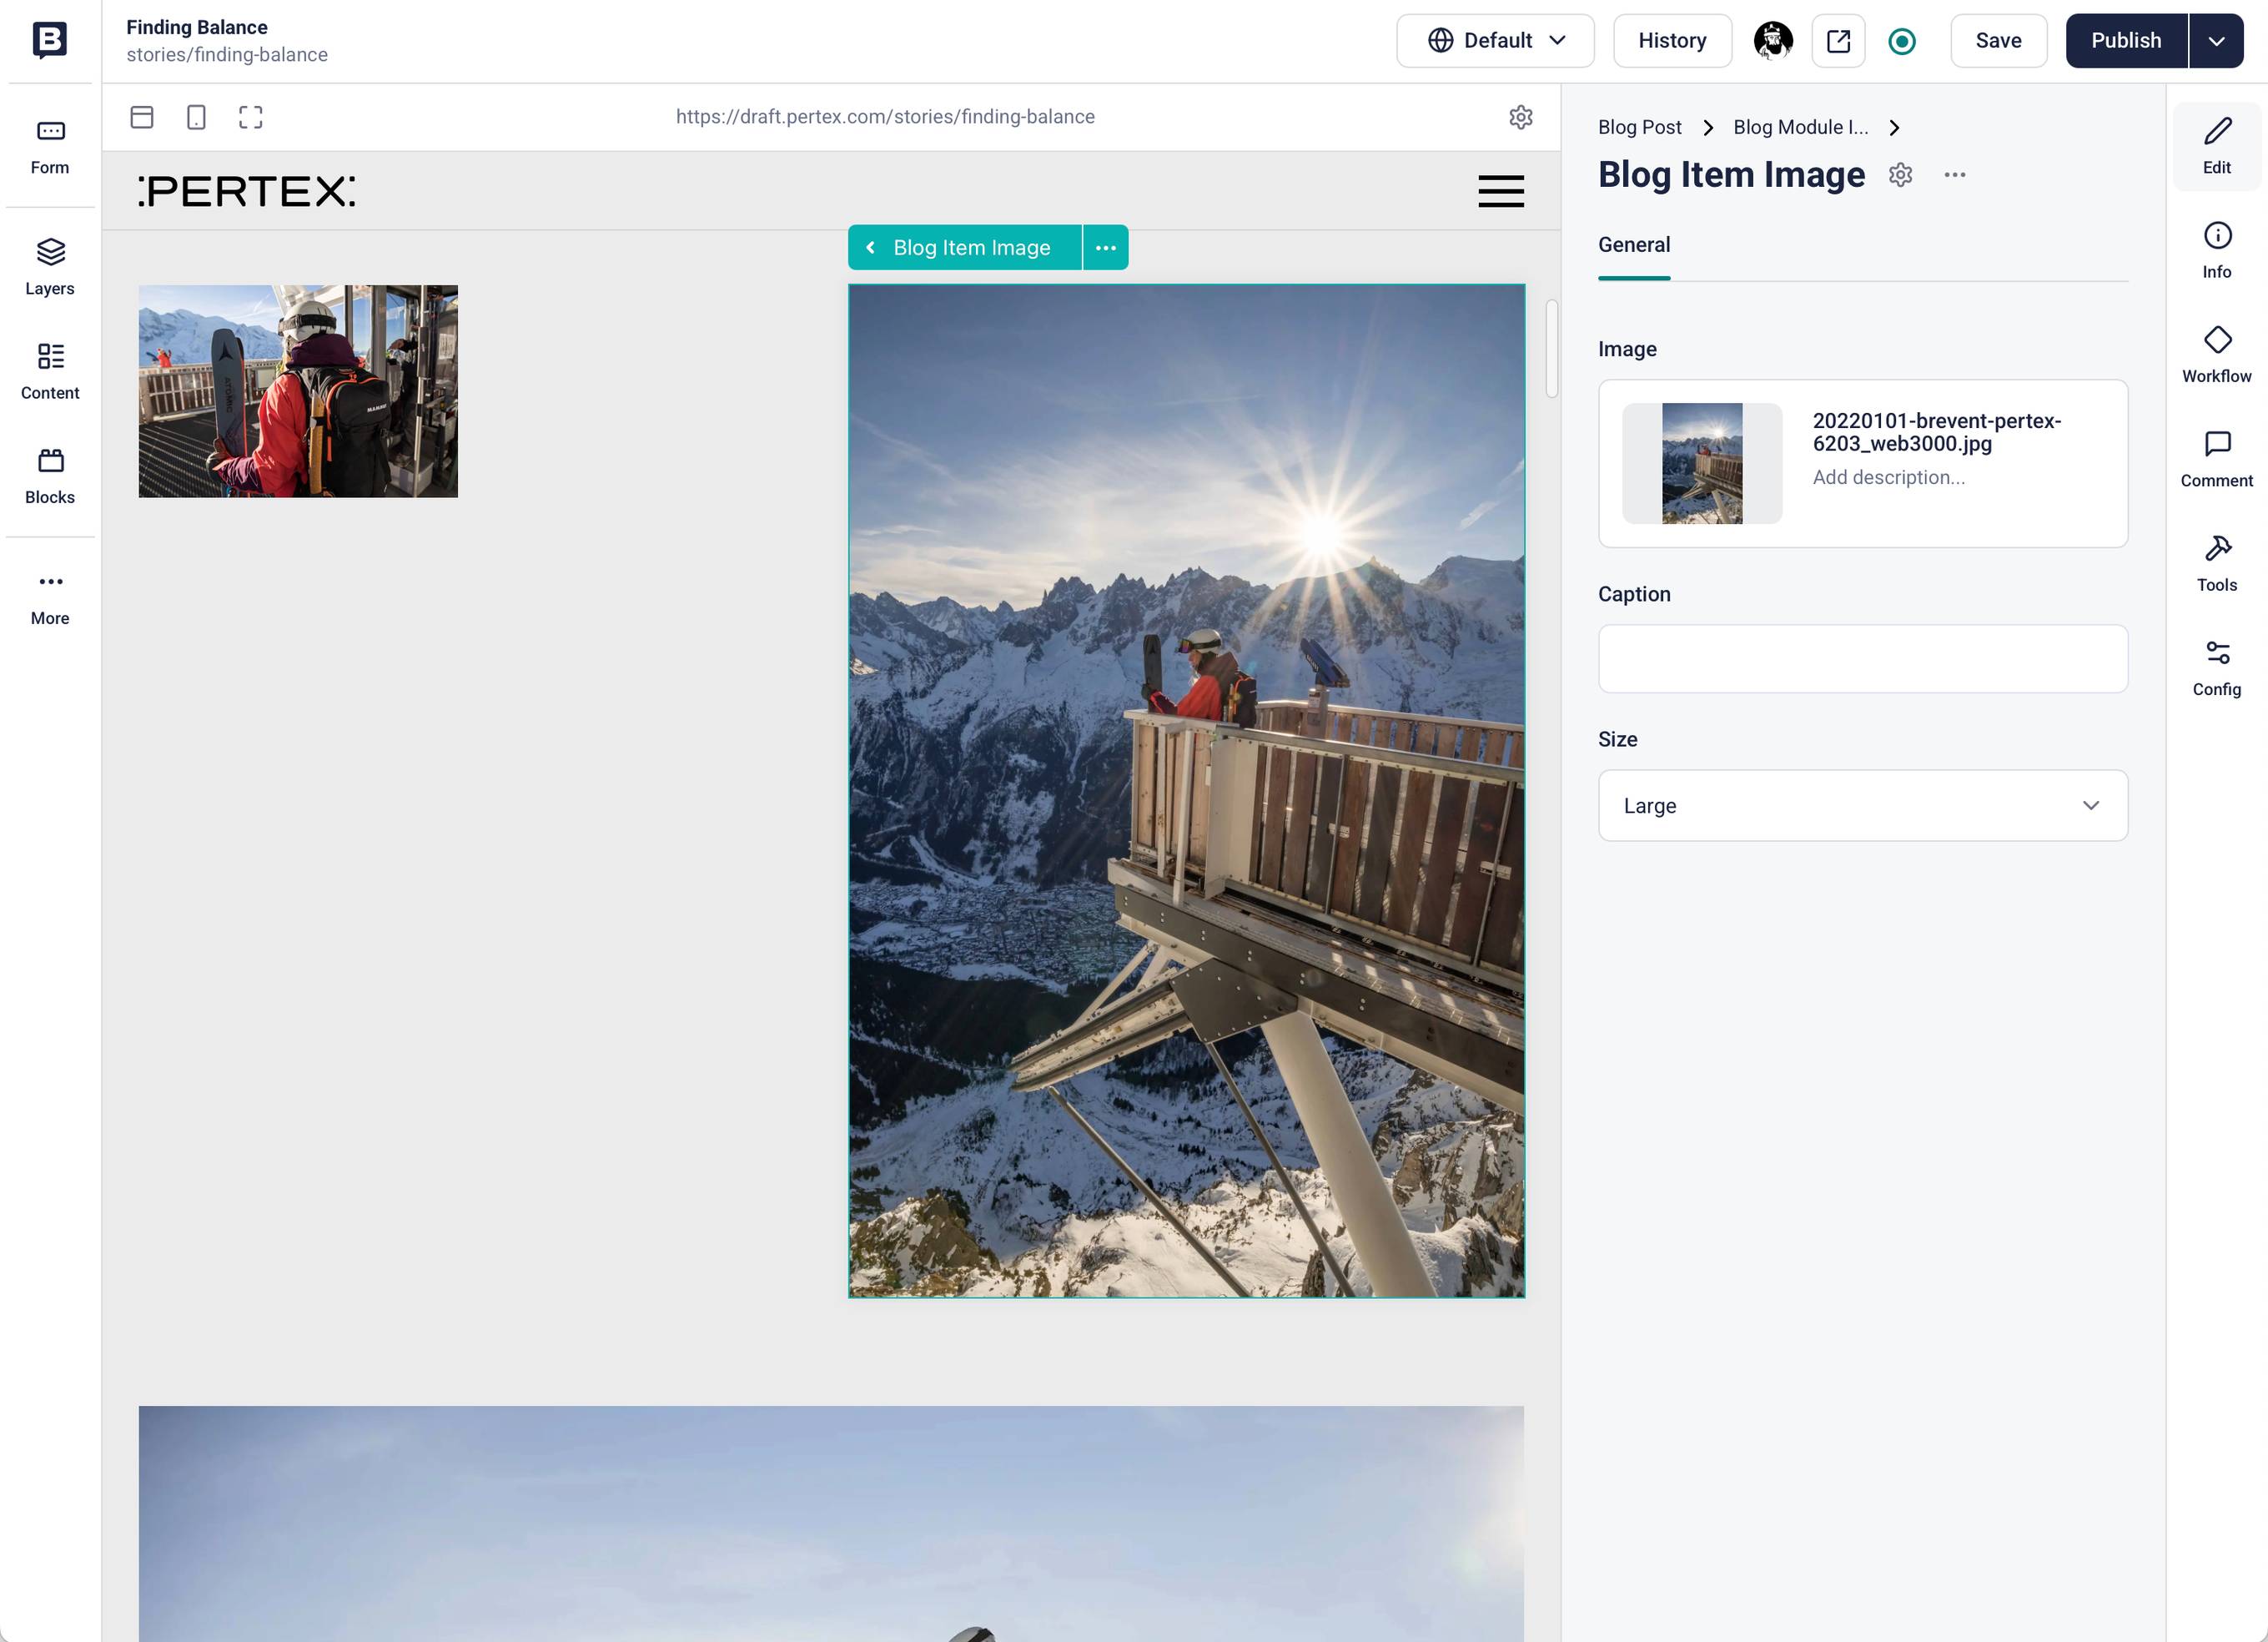Open the Size dropdown set to Large
Screen dimensions: 2268x1642
click(x=1862, y=806)
